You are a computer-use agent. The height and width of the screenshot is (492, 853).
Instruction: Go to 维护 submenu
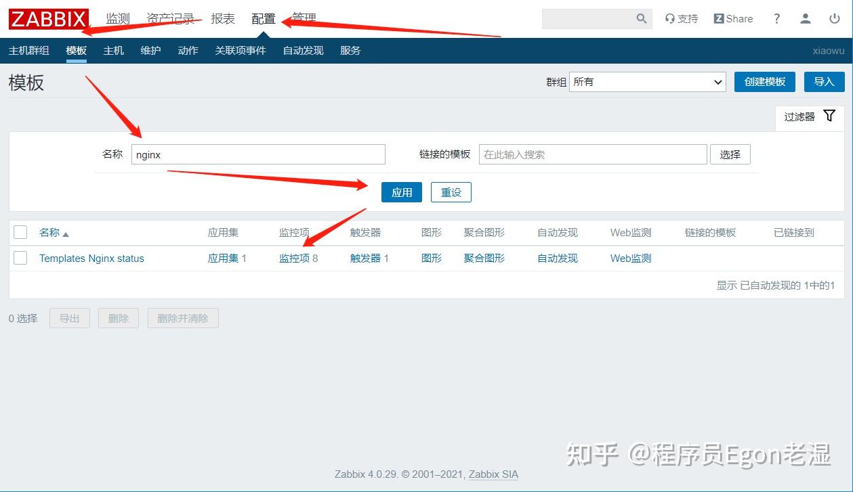point(151,51)
